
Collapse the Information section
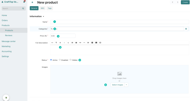[37, 16]
